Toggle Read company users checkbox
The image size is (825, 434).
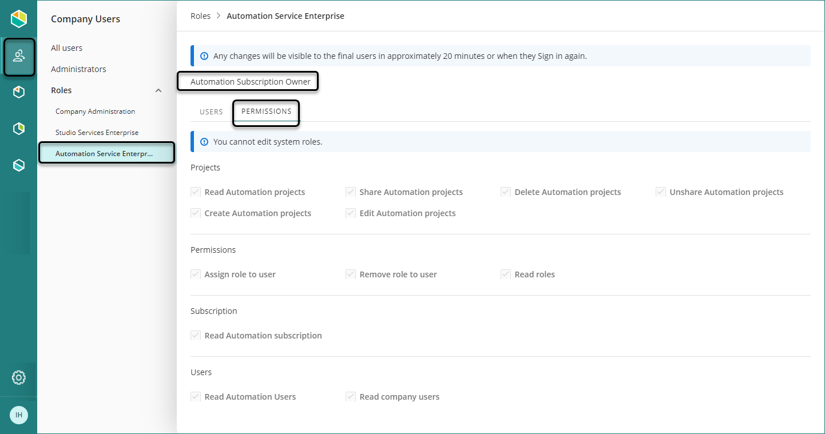point(351,397)
